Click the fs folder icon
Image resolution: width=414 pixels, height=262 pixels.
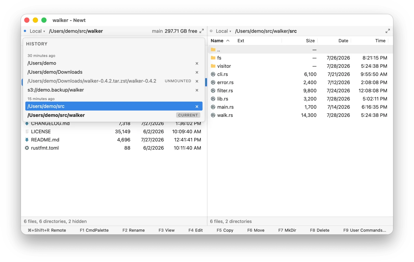coord(213,58)
